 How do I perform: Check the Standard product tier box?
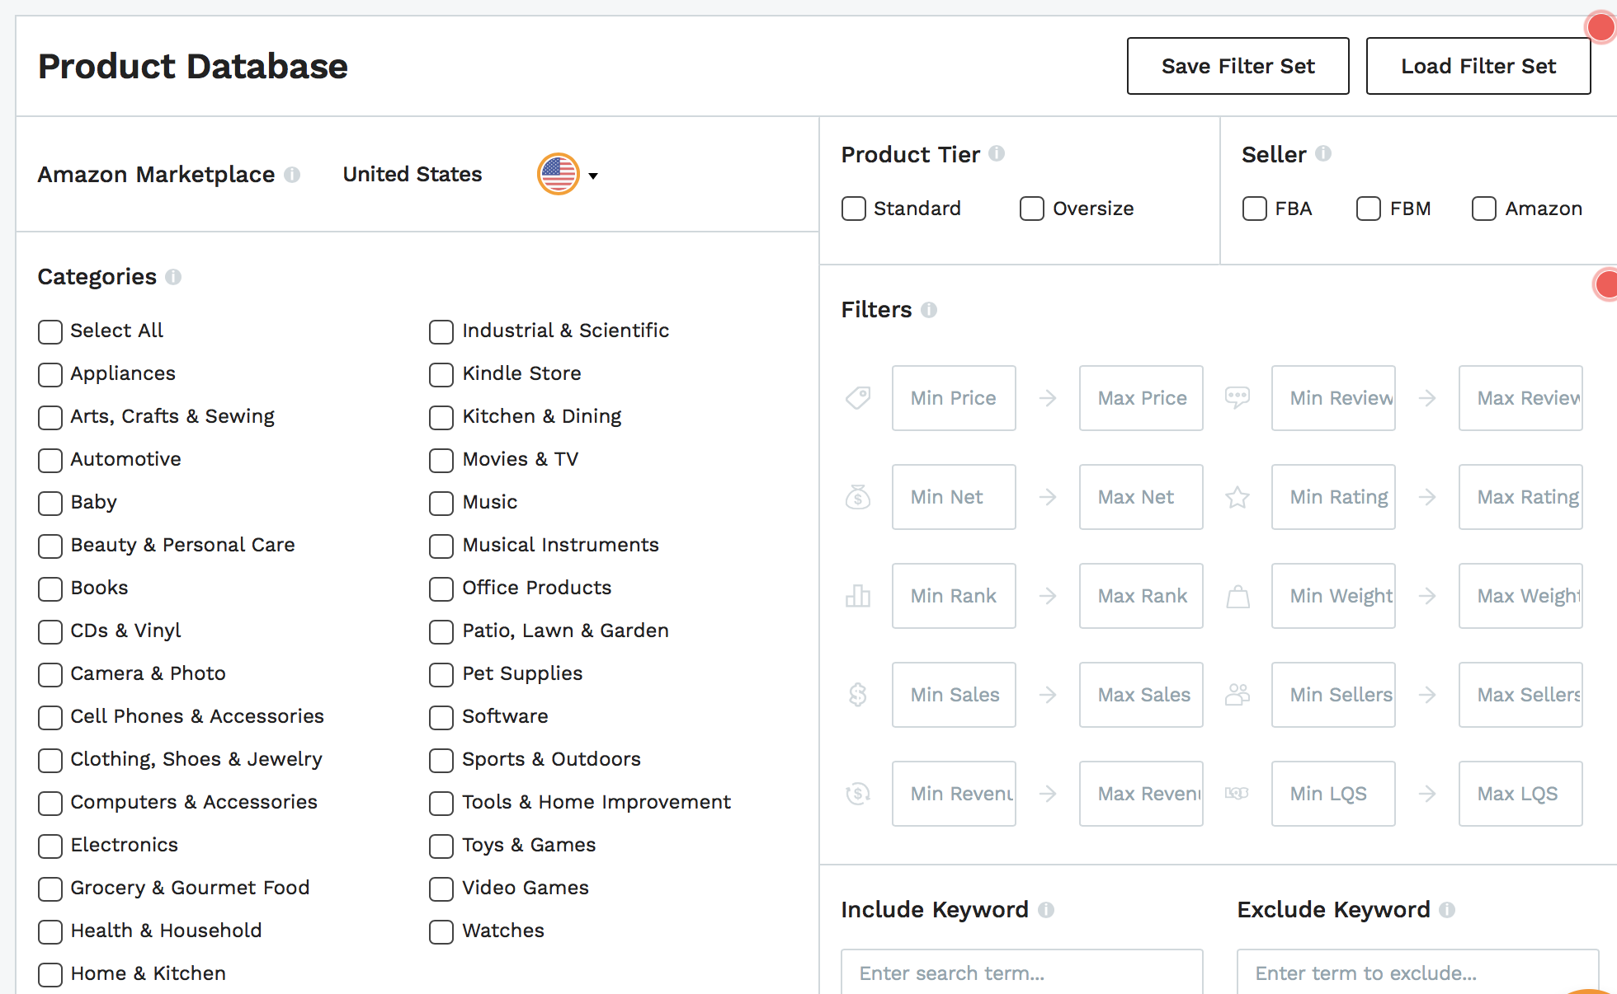click(854, 209)
